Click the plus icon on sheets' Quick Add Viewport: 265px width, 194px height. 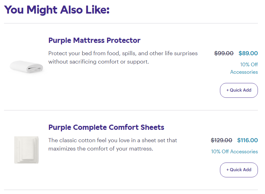(x=227, y=170)
